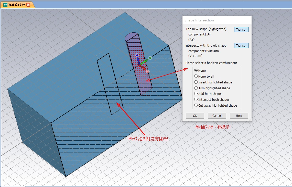The height and width of the screenshot is (187, 292).
Task: Switch to the Untitled_0* document tab
Action: [x=17, y=5]
